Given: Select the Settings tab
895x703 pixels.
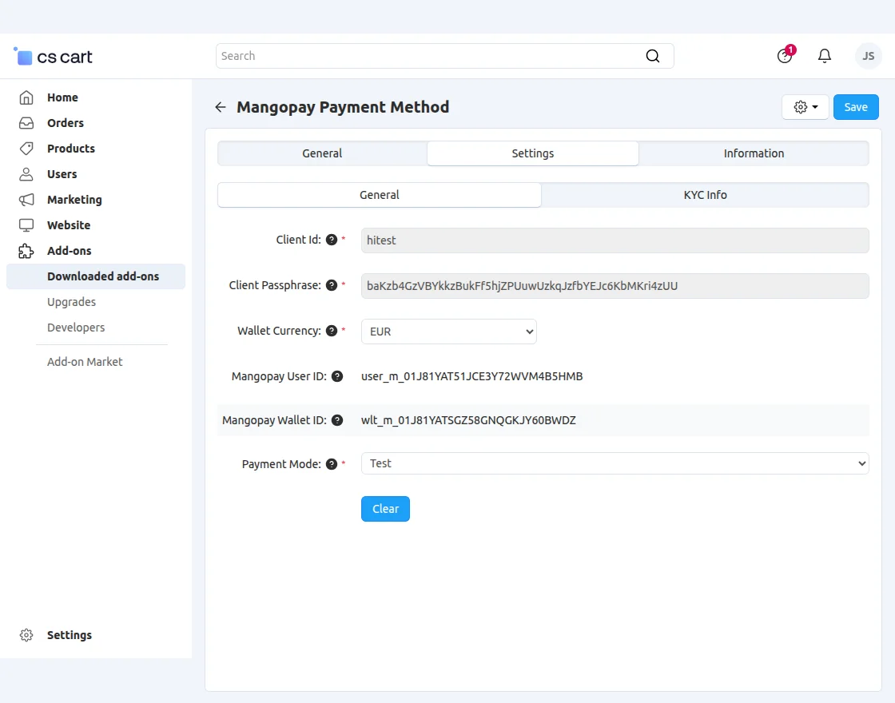Looking at the screenshot, I should [x=532, y=153].
